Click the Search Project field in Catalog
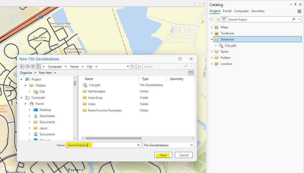 (259, 19)
